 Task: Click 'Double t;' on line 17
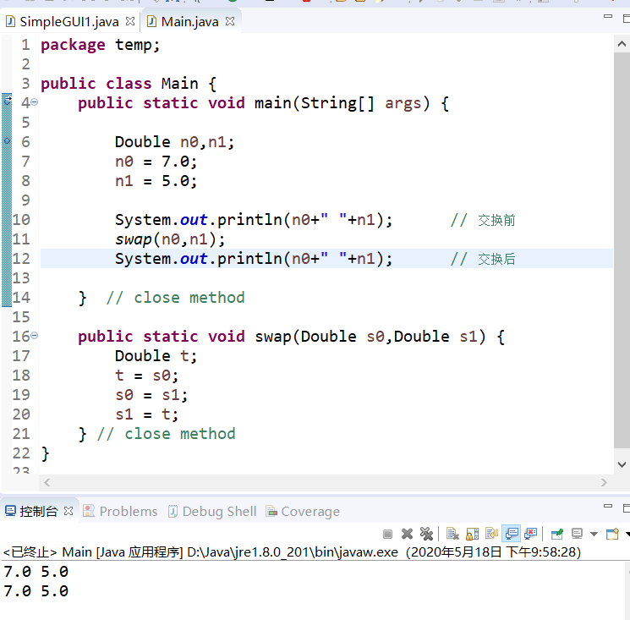156,356
